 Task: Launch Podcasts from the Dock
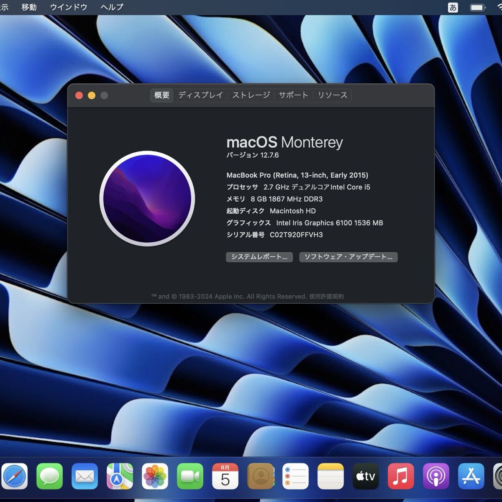coord(436,476)
